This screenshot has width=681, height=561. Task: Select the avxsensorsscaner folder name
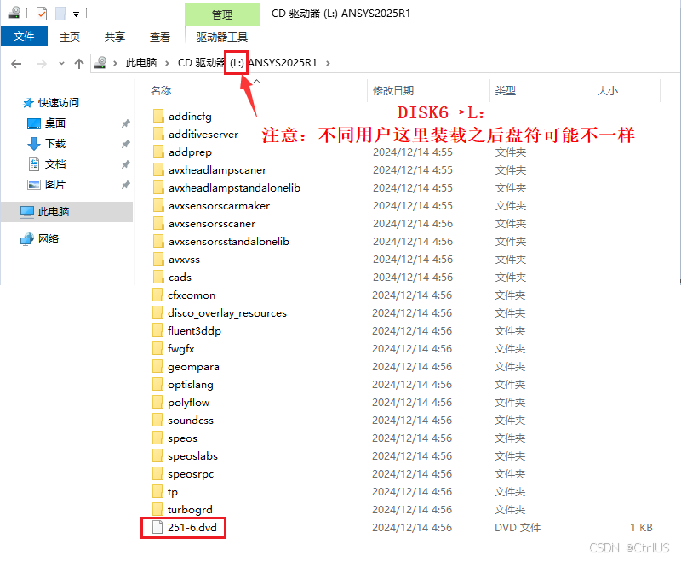212,224
